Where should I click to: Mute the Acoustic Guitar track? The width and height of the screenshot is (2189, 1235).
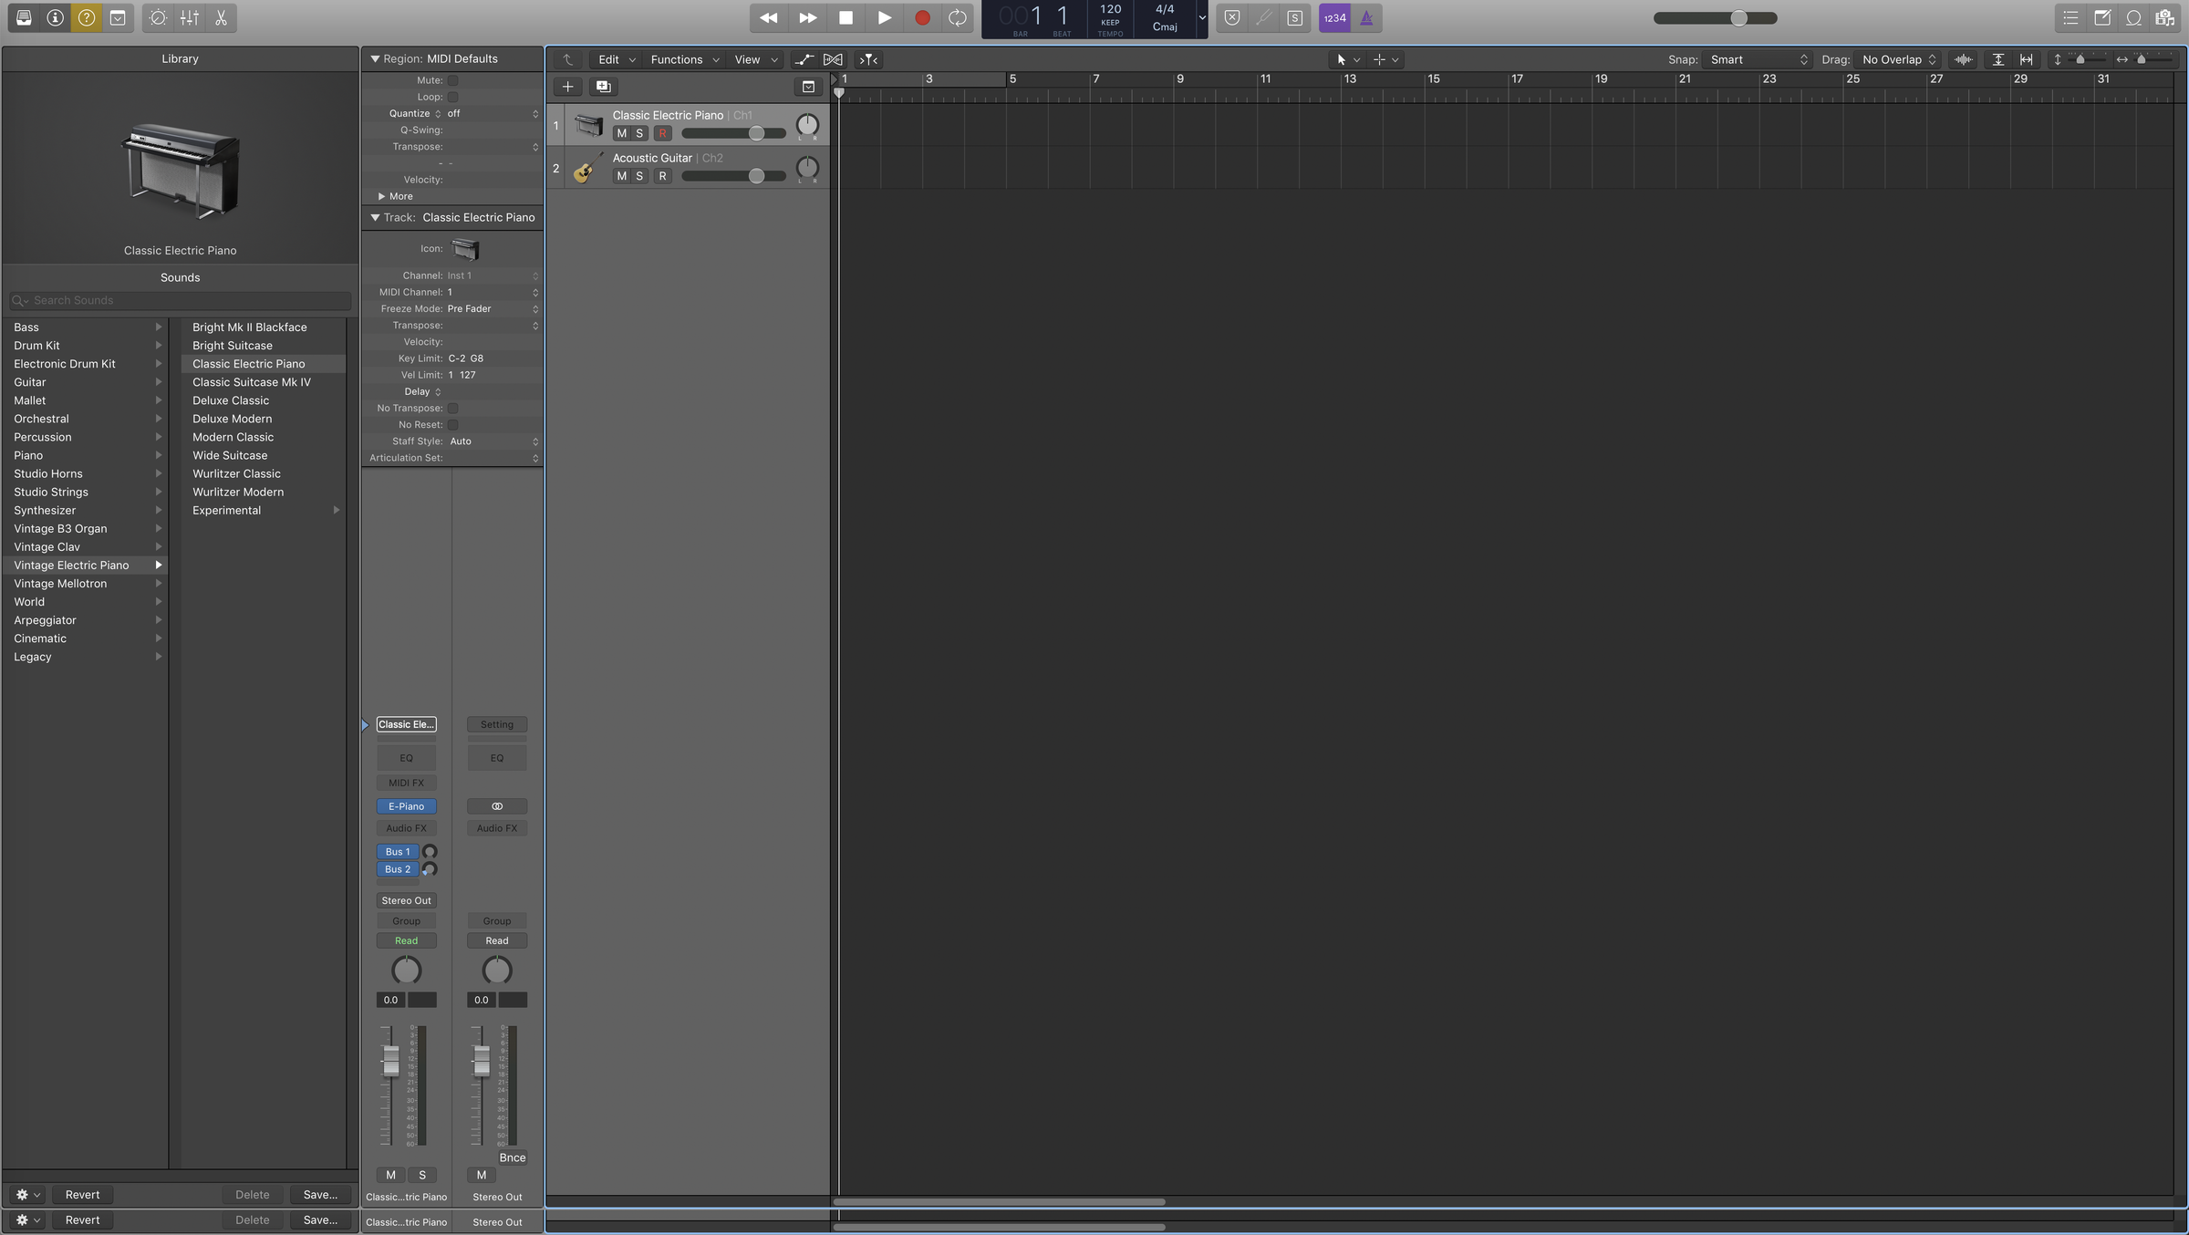621,176
